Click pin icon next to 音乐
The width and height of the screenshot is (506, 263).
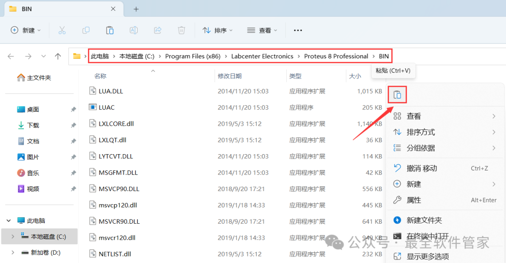pyautogui.click(x=73, y=173)
